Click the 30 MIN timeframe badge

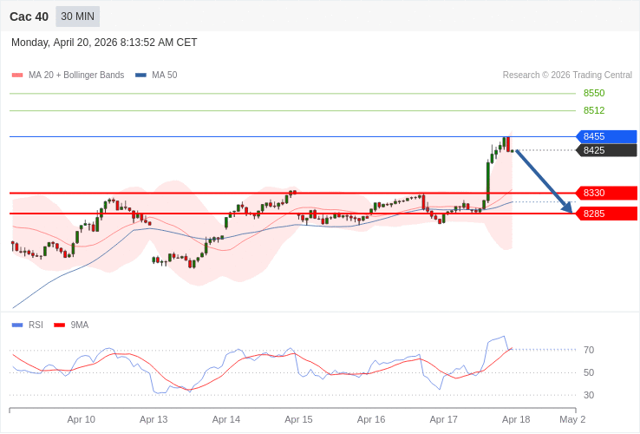click(77, 16)
